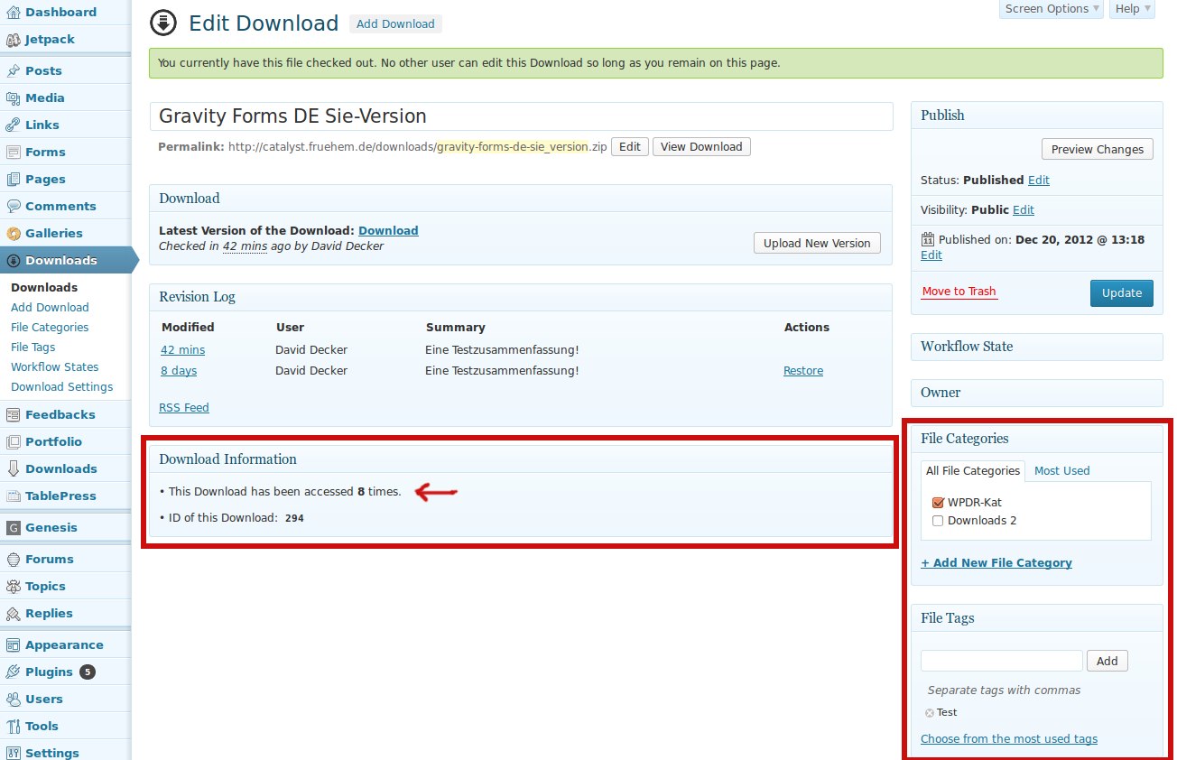Click the Dashboard house icon
The width and height of the screenshot is (1177, 760).
[x=14, y=13]
